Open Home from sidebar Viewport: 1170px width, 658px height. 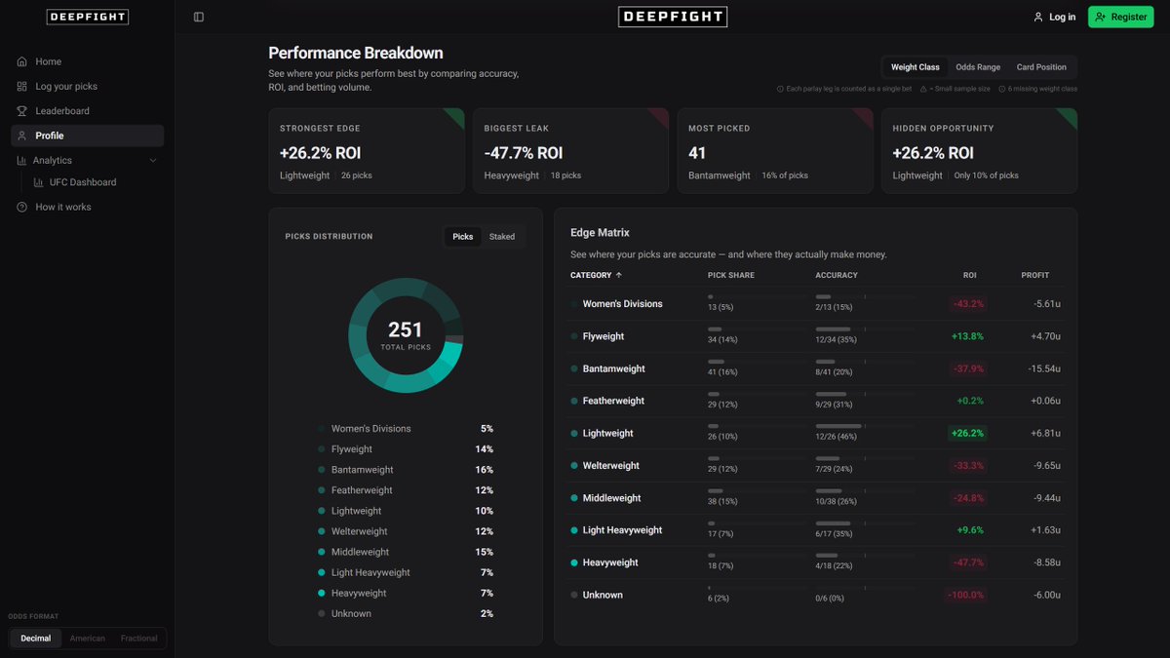pos(88,61)
